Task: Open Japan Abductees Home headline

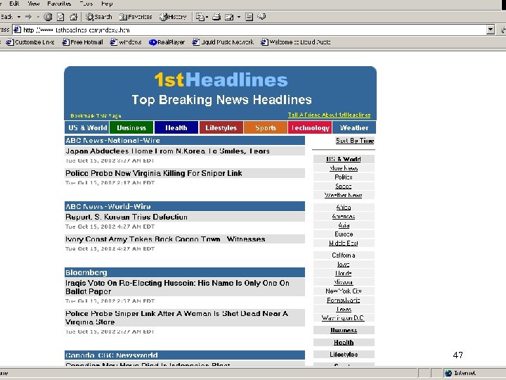Action: [167, 151]
